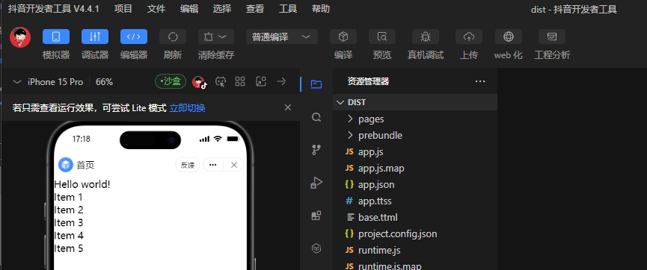The height and width of the screenshot is (270, 647).
Task: Click the inspect element cursor icon
Action: [221, 81]
